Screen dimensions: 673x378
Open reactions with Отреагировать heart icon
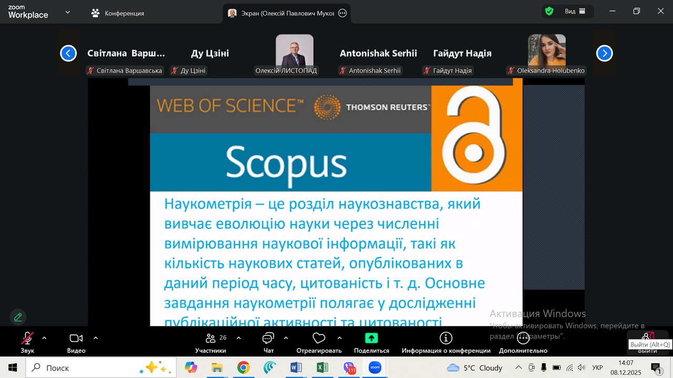319,342
